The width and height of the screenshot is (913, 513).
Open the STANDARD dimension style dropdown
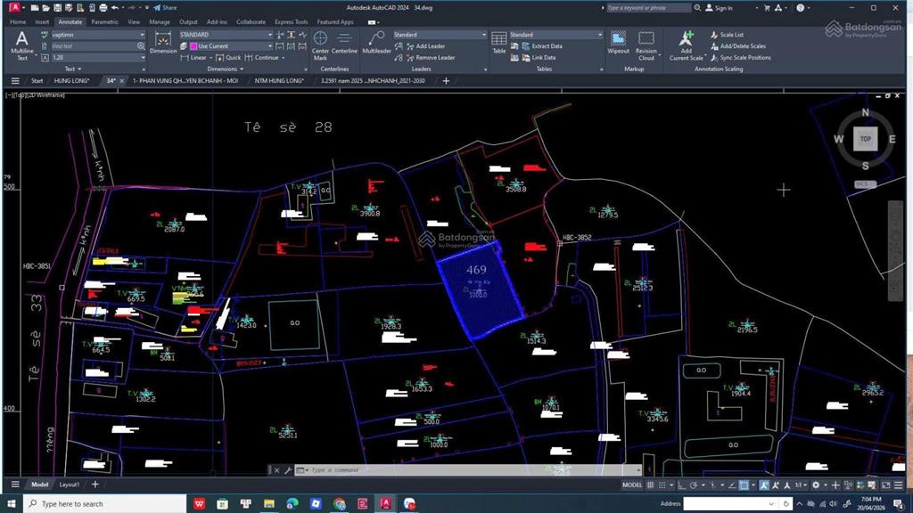click(x=226, y=35)
